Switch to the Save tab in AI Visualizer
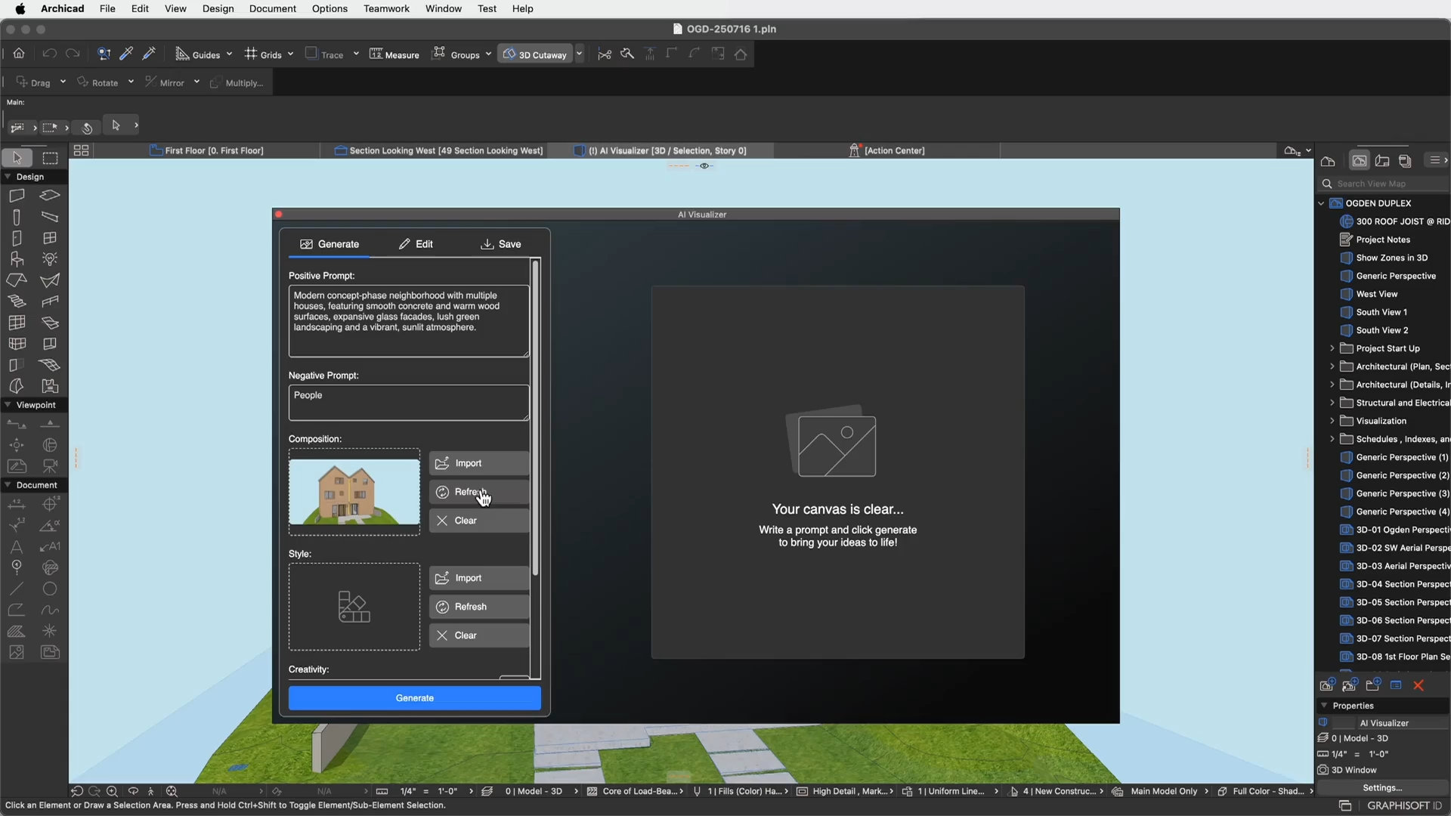The width and height of the screenshot is (1451, 816). 501,244
